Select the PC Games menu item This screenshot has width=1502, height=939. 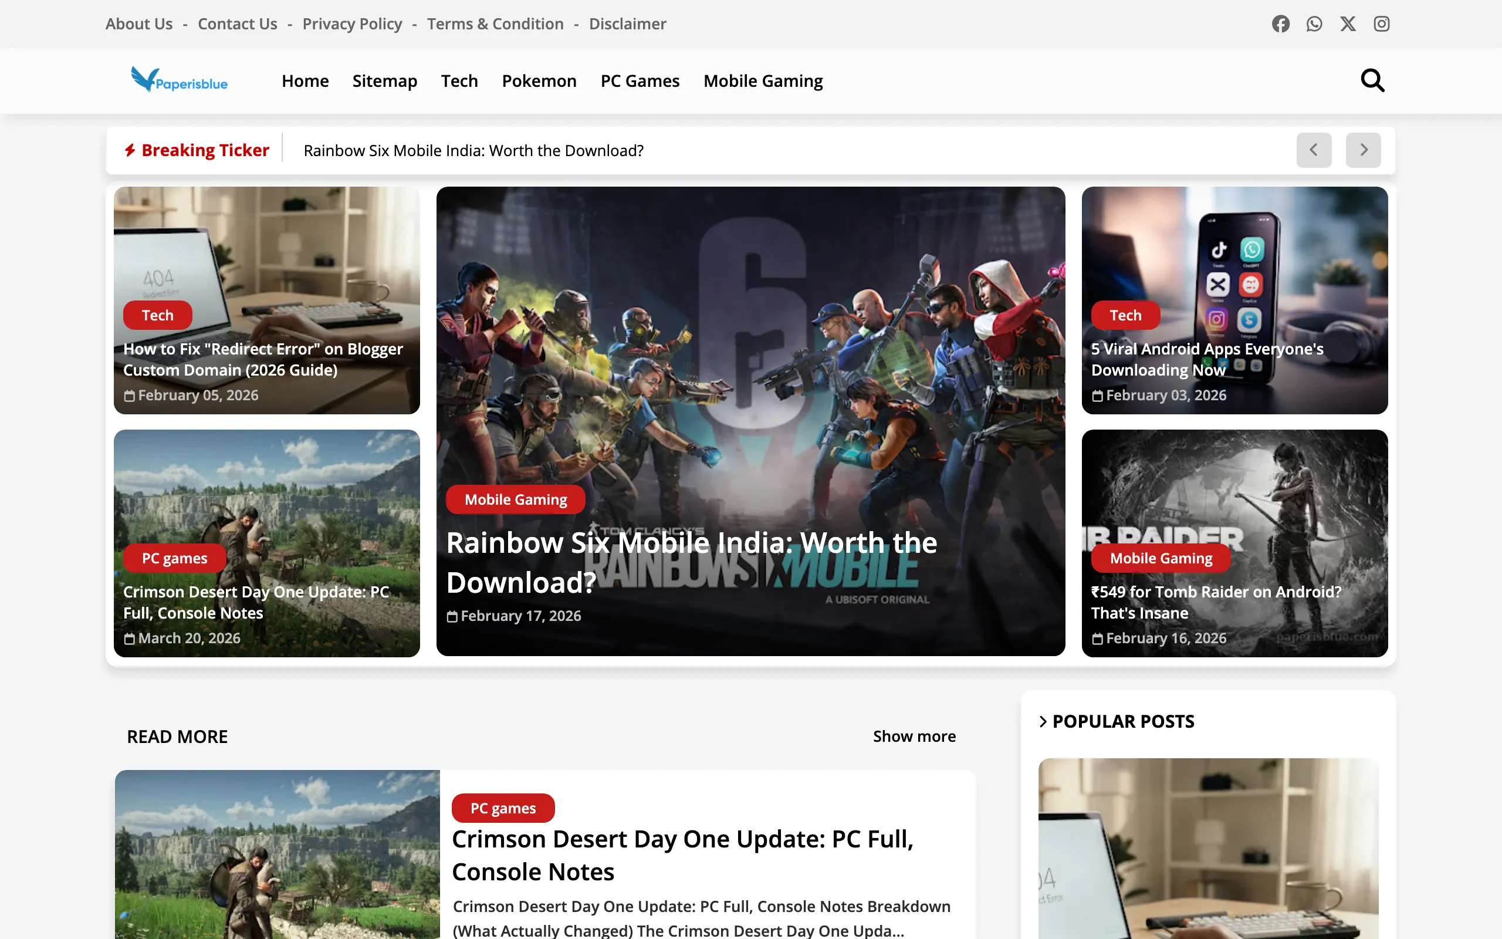(x=640, y=81)
